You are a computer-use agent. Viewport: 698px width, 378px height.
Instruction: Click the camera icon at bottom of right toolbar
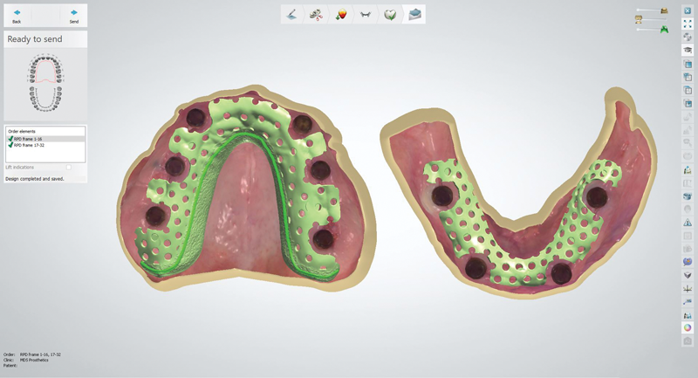(688, 341)
